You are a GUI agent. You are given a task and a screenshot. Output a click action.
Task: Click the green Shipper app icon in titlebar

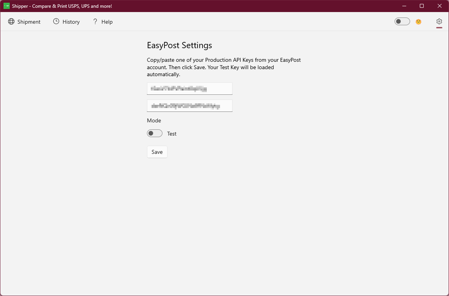click(x=6, y=6)
